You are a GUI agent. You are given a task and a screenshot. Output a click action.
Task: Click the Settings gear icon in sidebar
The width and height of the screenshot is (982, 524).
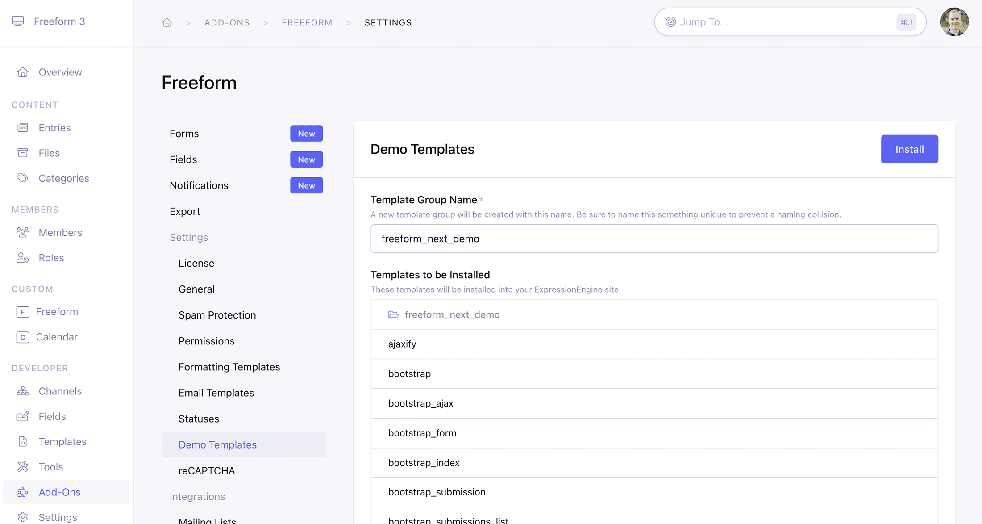[x=21, y=516]
